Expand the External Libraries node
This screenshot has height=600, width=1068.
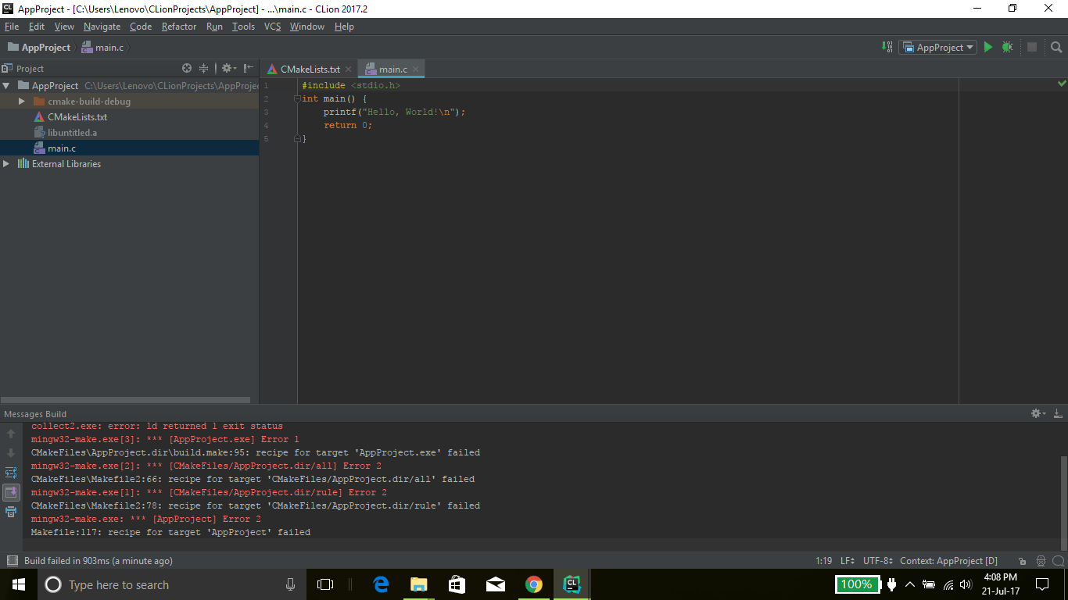tap(6, 164)
